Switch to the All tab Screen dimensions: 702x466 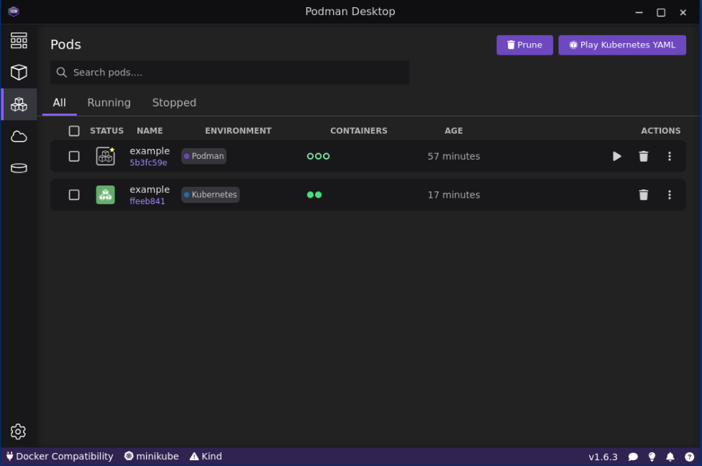tap(59, 103)
